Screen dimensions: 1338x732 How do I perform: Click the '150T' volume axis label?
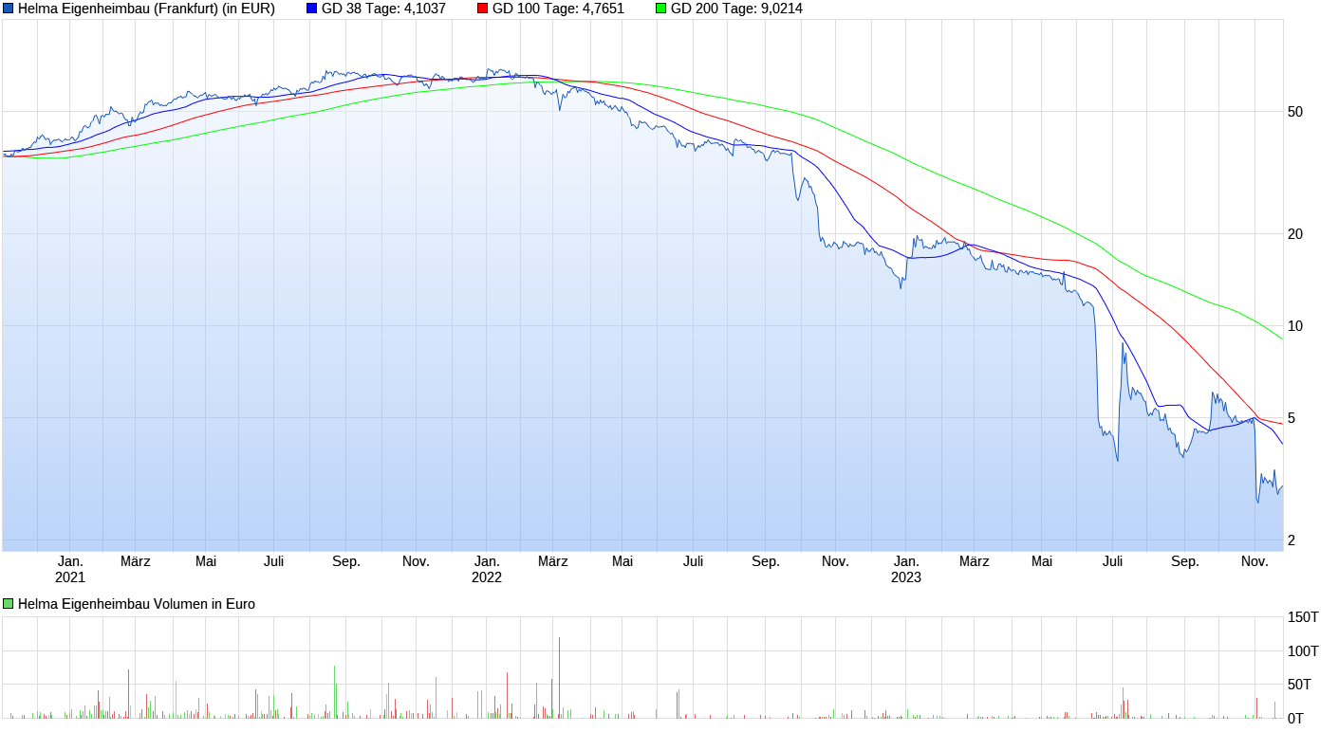pyautogui.click(x=1303, y=617)
